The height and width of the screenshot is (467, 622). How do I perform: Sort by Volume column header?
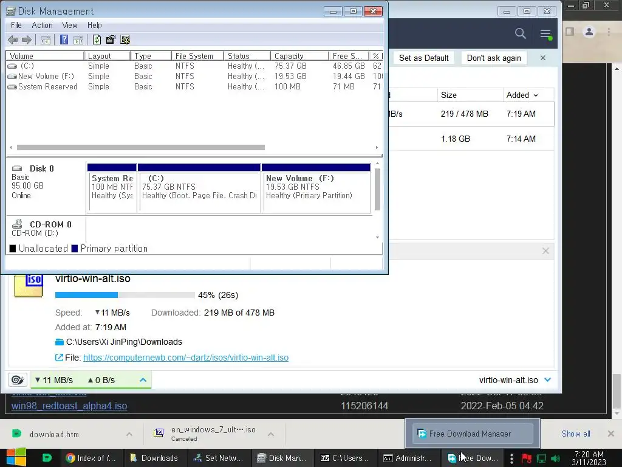click(x=45, y=56)
